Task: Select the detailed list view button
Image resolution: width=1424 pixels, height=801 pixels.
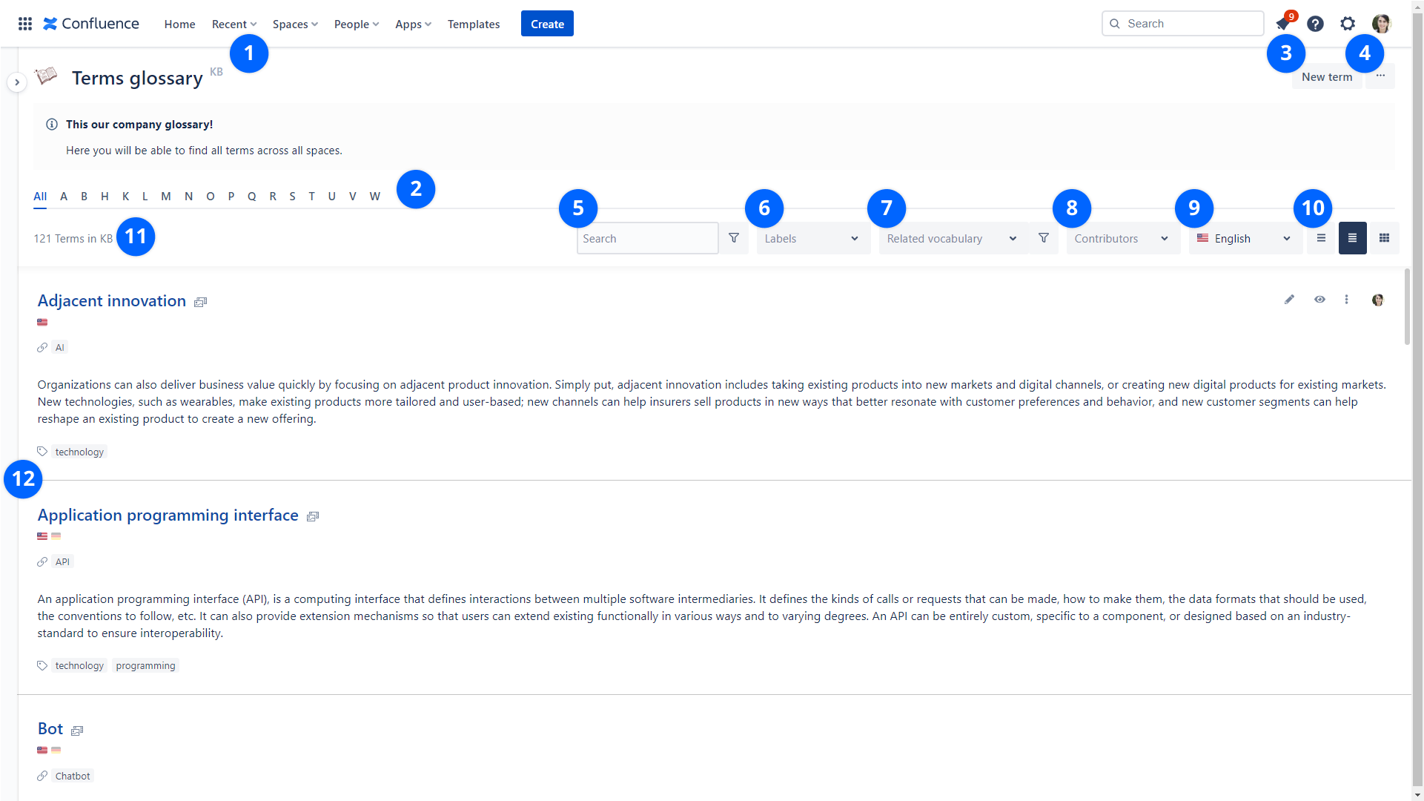Action: pos(1352,238)
